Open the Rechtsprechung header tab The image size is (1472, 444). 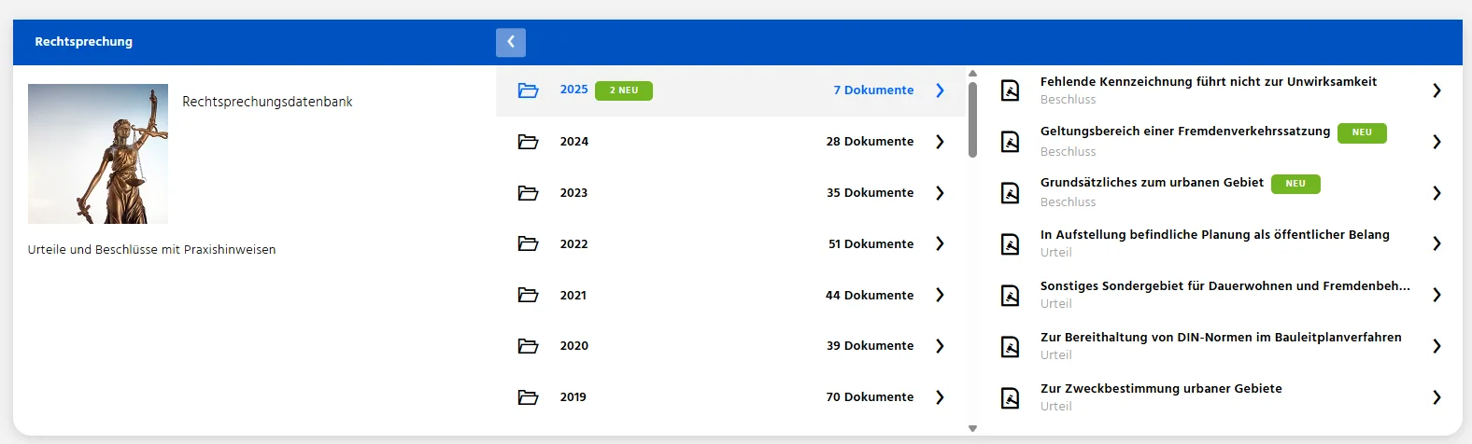pyautogui.click(x=84, y=42)
